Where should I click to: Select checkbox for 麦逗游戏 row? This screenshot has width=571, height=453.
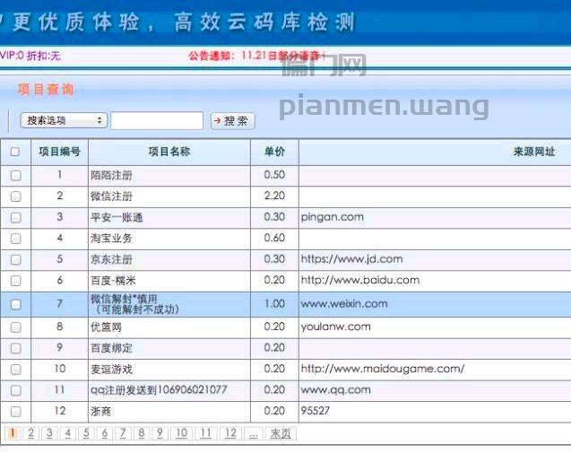click(15, 370)
